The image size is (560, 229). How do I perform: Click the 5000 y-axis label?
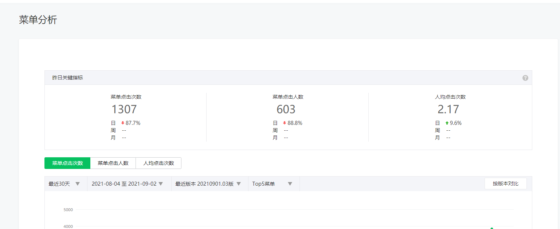point(68,210)
